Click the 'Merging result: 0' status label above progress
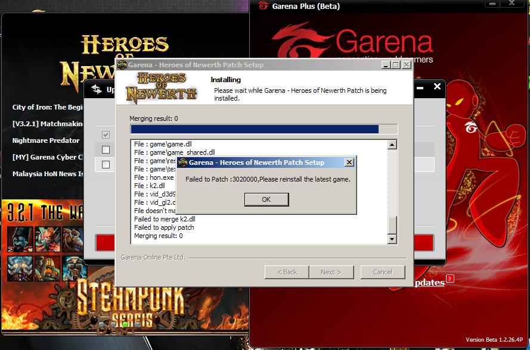Viewport: 530px width, 350px height. pos(153,118)
